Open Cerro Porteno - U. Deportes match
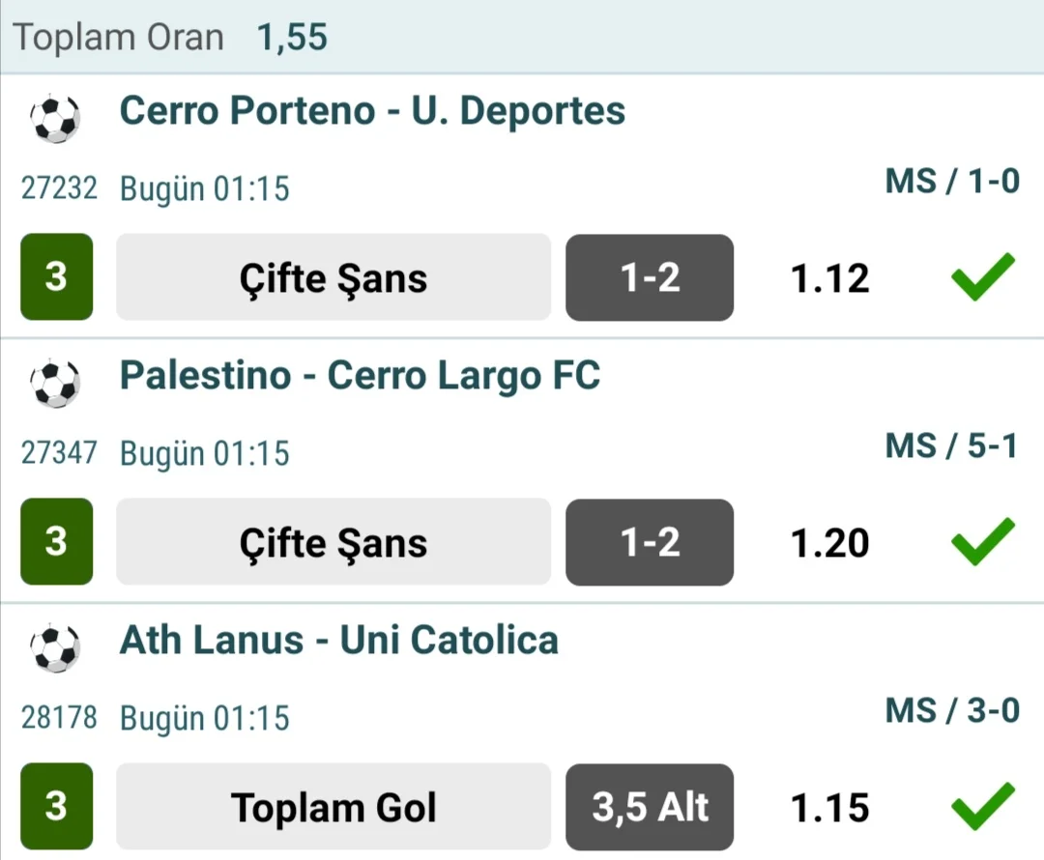The width and height of the screenshot is (1044, 860). (x=372, y=111)
